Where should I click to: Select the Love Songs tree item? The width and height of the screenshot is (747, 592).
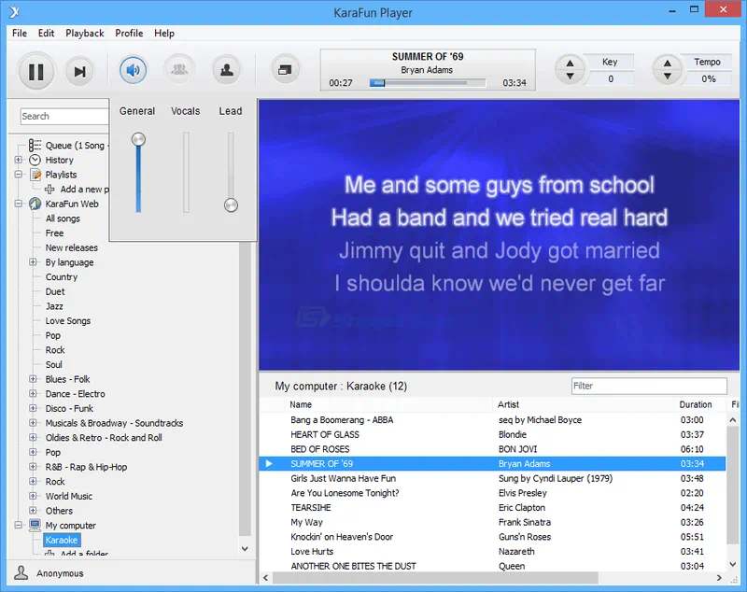(68, 321)
